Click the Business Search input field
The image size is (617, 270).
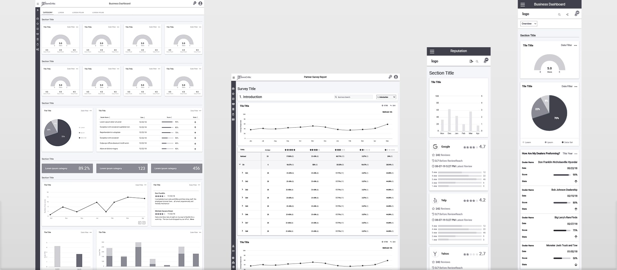pyautogui.click(x=353, y=97)
